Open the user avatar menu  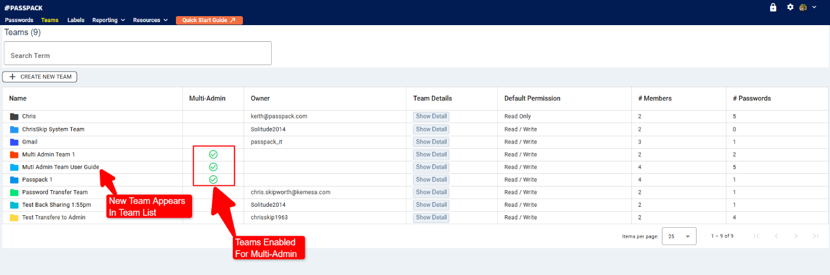(807, 7)
